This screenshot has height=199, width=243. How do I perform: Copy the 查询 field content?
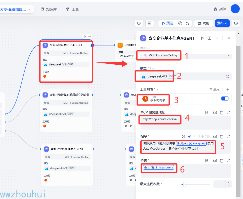coord(222,161)
